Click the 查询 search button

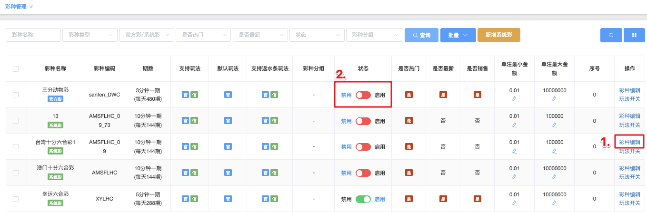[x=421, y=35]
